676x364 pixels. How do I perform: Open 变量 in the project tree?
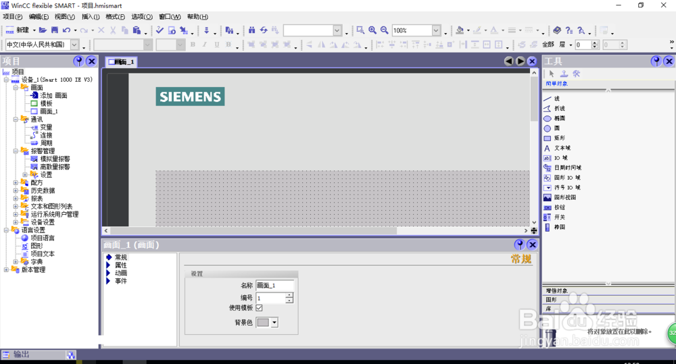[46, 127]
